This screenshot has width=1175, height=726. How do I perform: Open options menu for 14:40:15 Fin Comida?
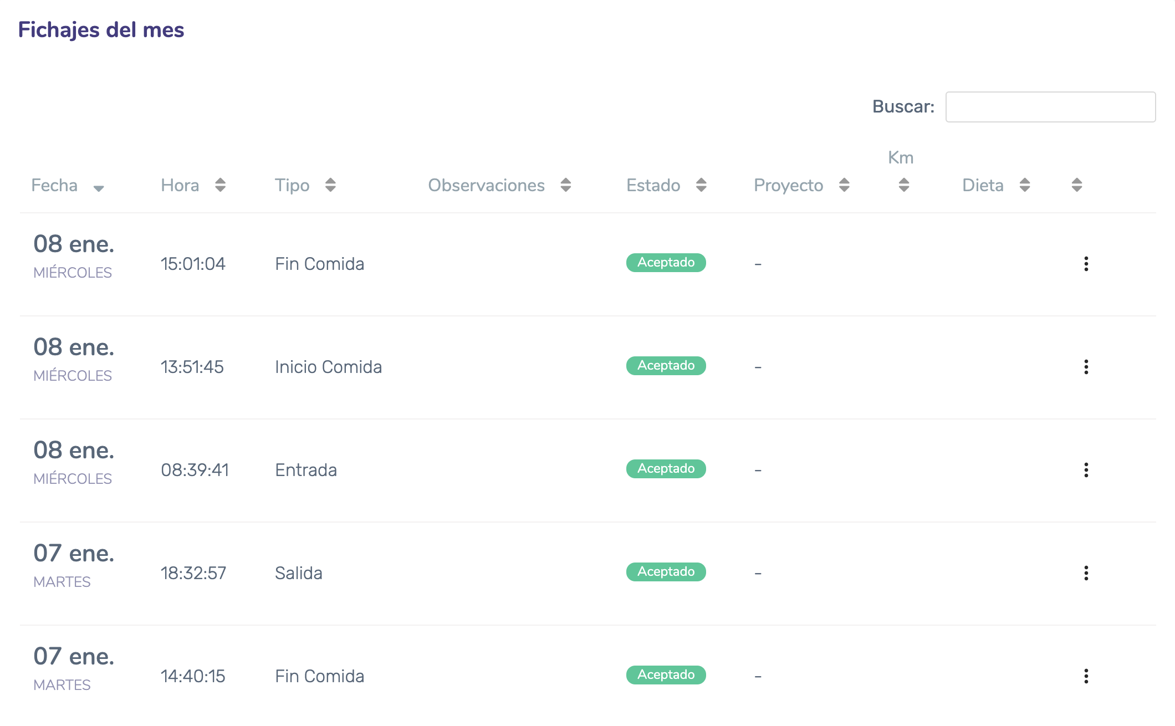[1086, 676]
